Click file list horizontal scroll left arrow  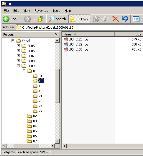point(64,146)
